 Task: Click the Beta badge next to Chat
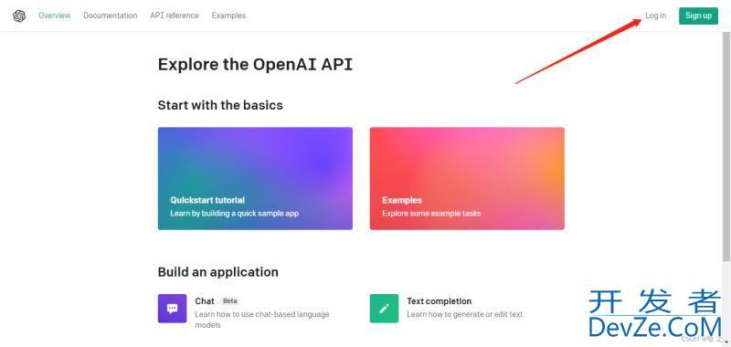coord(230,301)
